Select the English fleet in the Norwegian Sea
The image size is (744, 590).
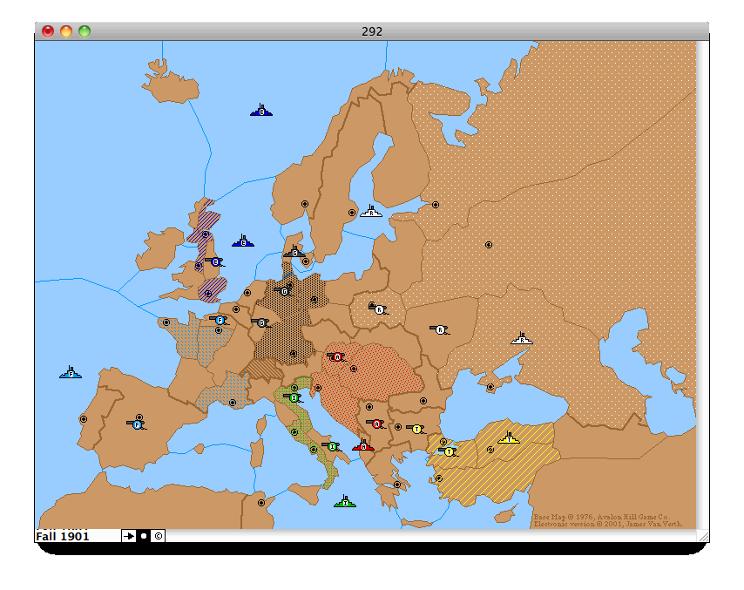tap(261, 110)
